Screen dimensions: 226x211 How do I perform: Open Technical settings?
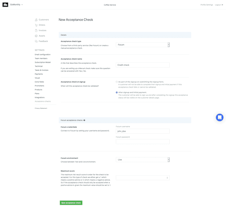(x=39, y=66)
